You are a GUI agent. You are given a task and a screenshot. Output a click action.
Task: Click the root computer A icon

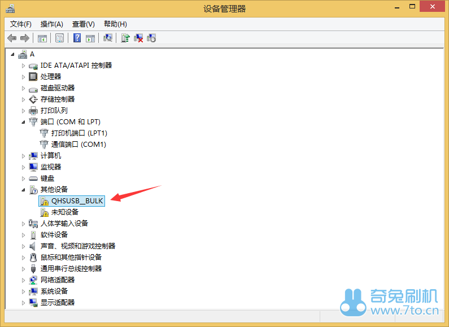tap(23, 54)
